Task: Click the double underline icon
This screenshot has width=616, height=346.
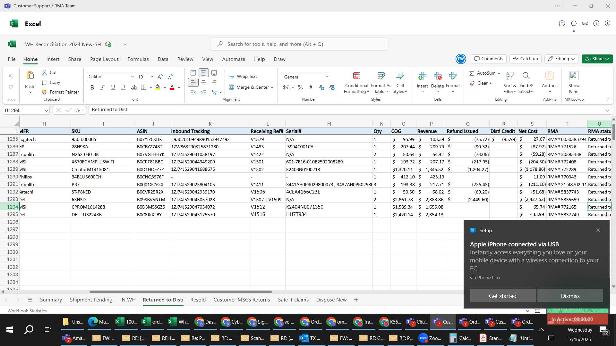Action: pyautogui.click(x=123, y=87)
